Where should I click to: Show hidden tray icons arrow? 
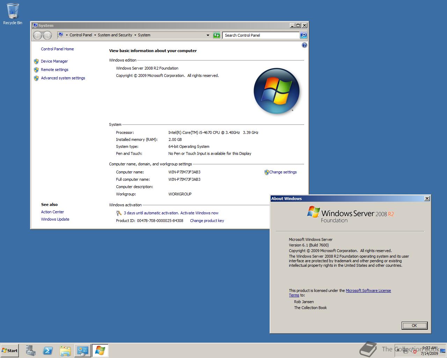point(398,350)
